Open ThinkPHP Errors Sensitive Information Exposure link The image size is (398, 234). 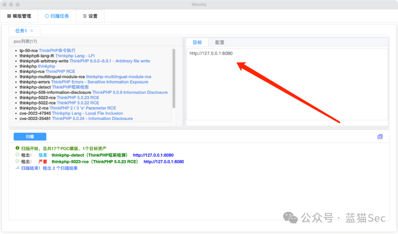[99, 82]
